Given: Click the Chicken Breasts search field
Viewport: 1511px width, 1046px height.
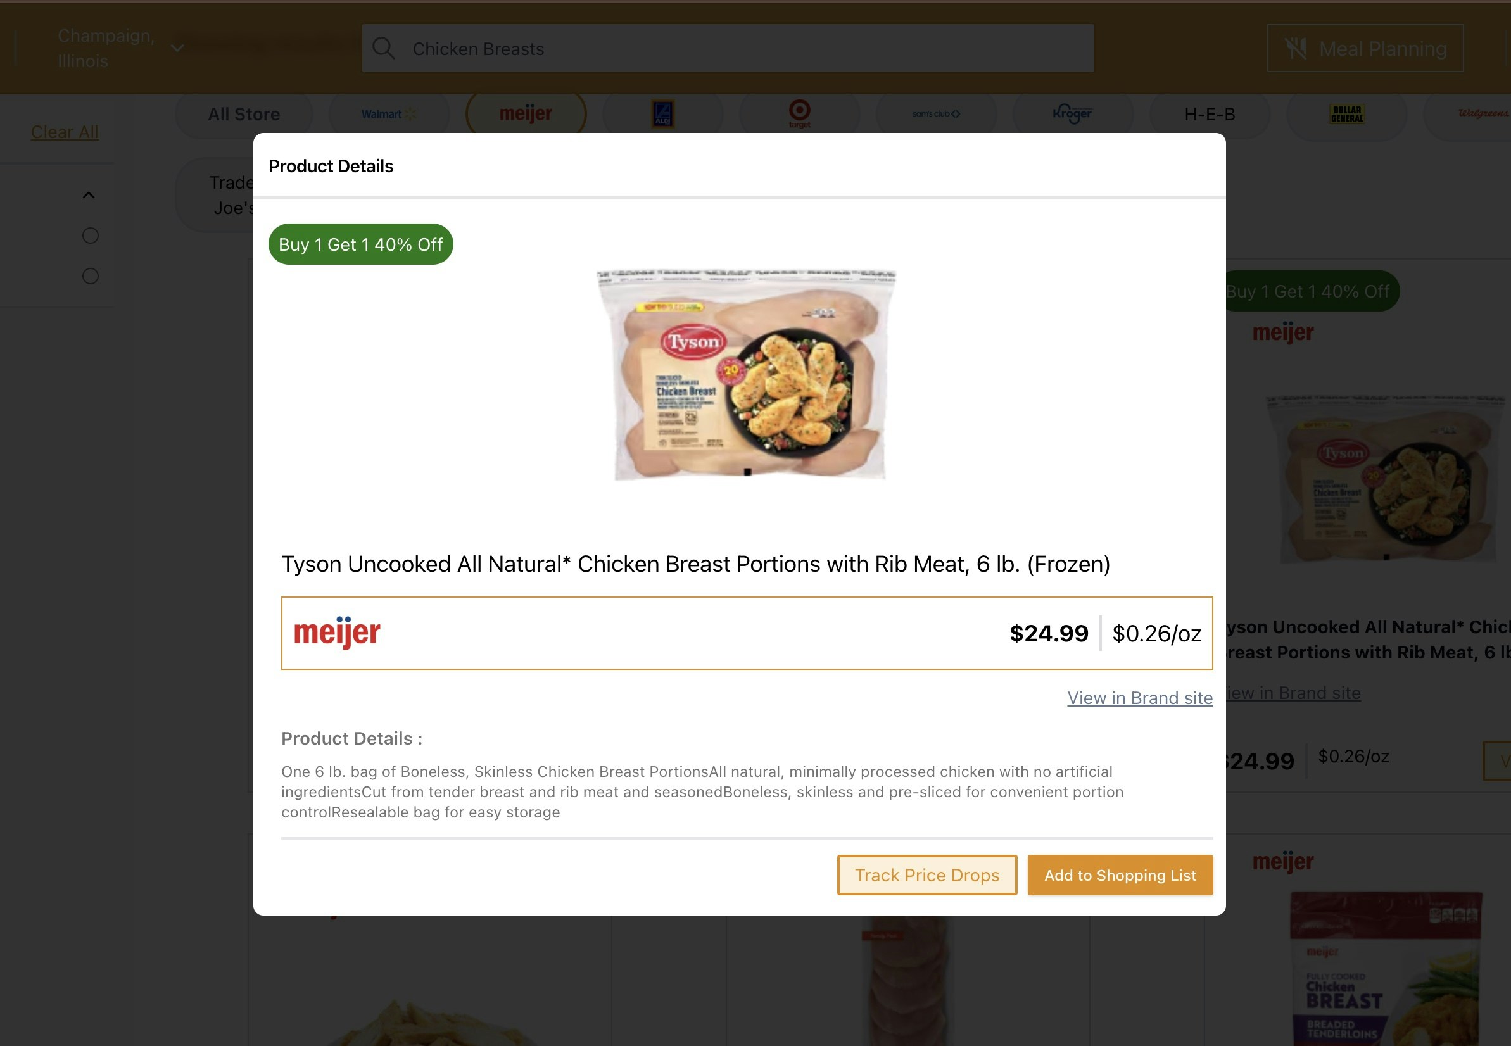Looking at the screenshot, I should tap(728, 49).
